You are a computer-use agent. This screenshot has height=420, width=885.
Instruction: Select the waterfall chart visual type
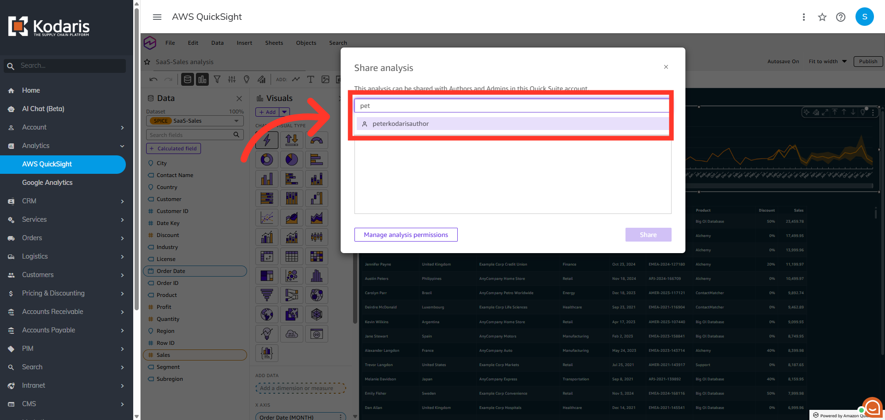(x=317, y=198)
